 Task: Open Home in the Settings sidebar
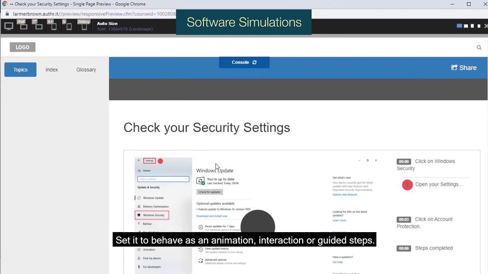click(146, 170)
